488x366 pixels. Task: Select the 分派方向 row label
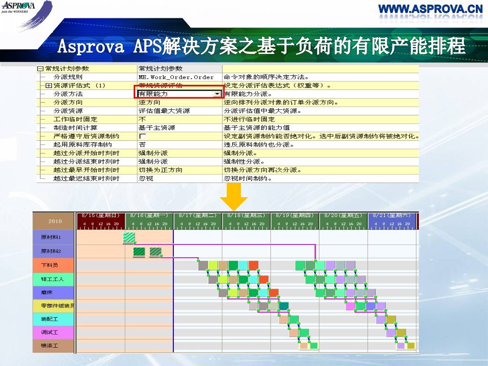click(x=68, y=102)
